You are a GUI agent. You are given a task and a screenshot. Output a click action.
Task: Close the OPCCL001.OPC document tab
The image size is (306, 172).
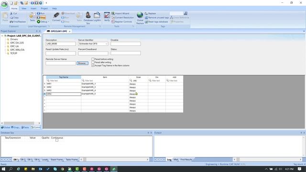point(70,32)
